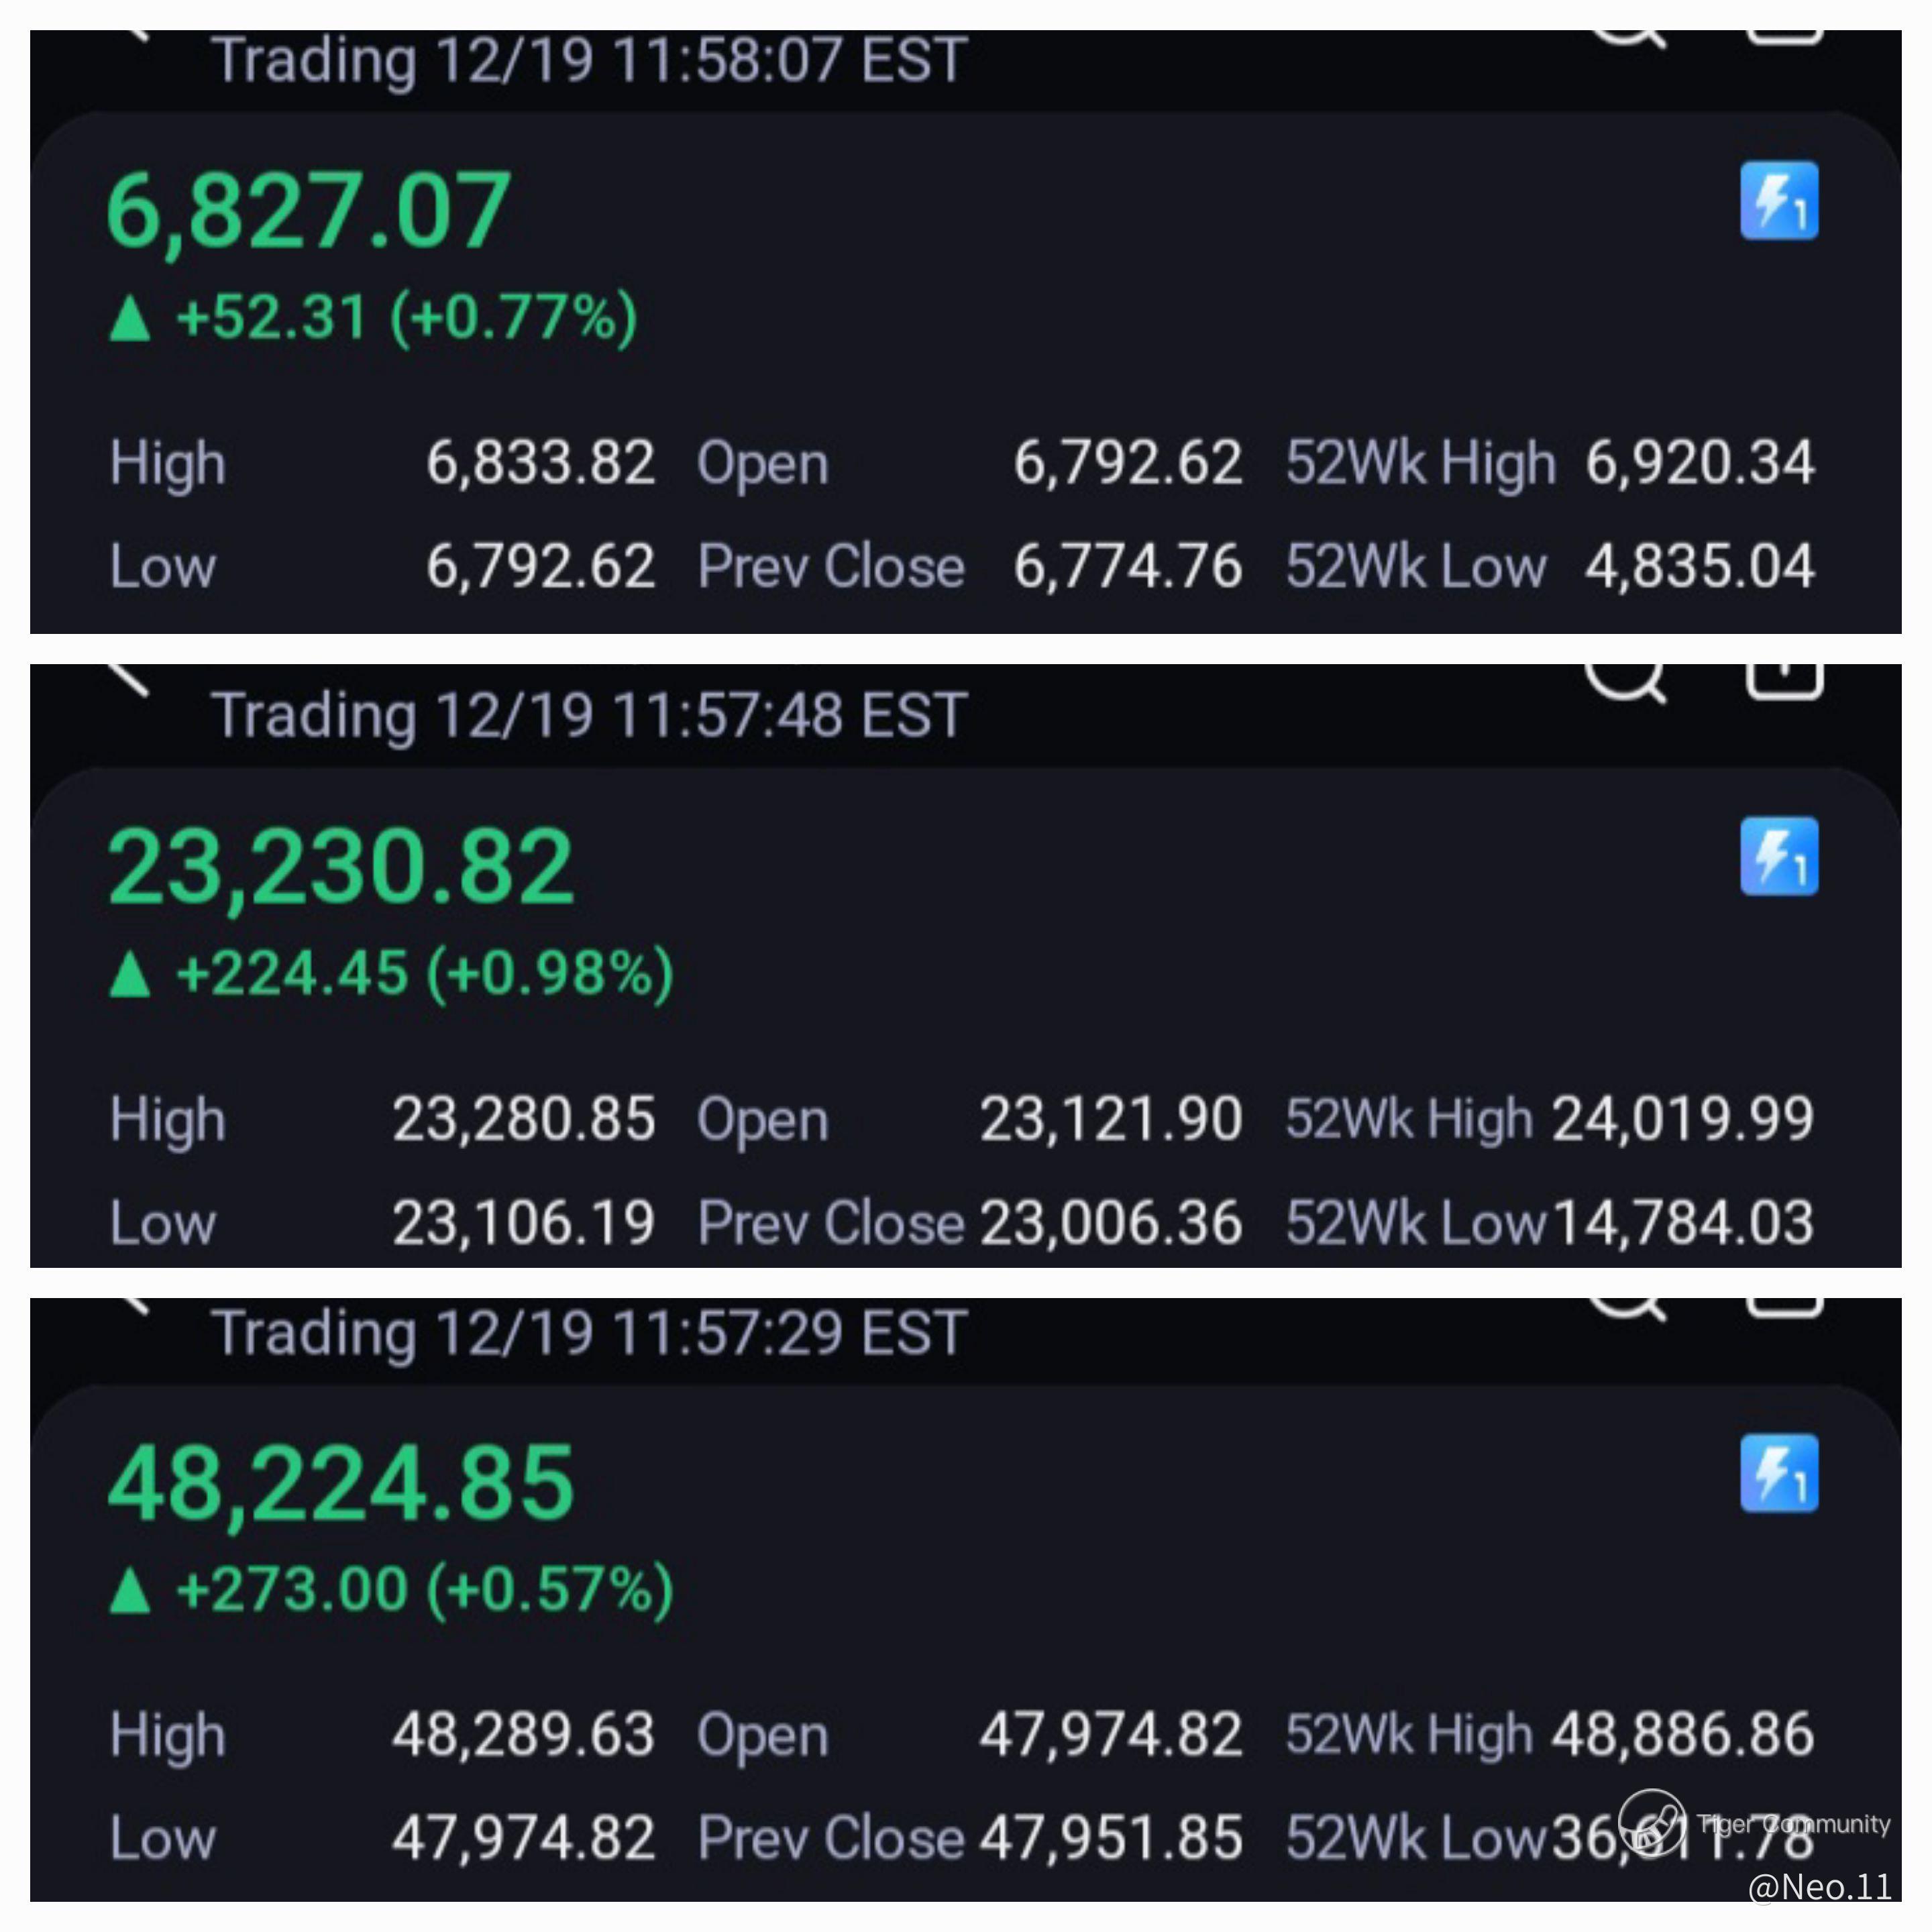Screen dimensions: 1932x1932
Task: Tap the Prev Close value 6,774.76
Action: (1128, 566)
